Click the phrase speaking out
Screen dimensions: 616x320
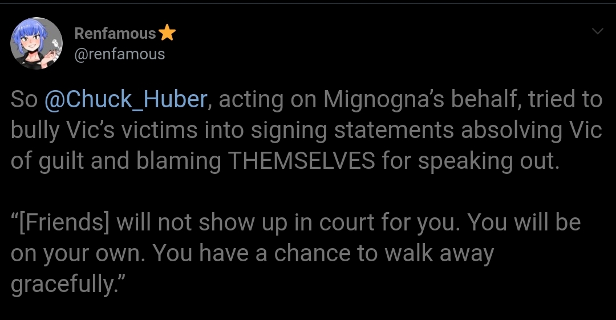point(488,161)
